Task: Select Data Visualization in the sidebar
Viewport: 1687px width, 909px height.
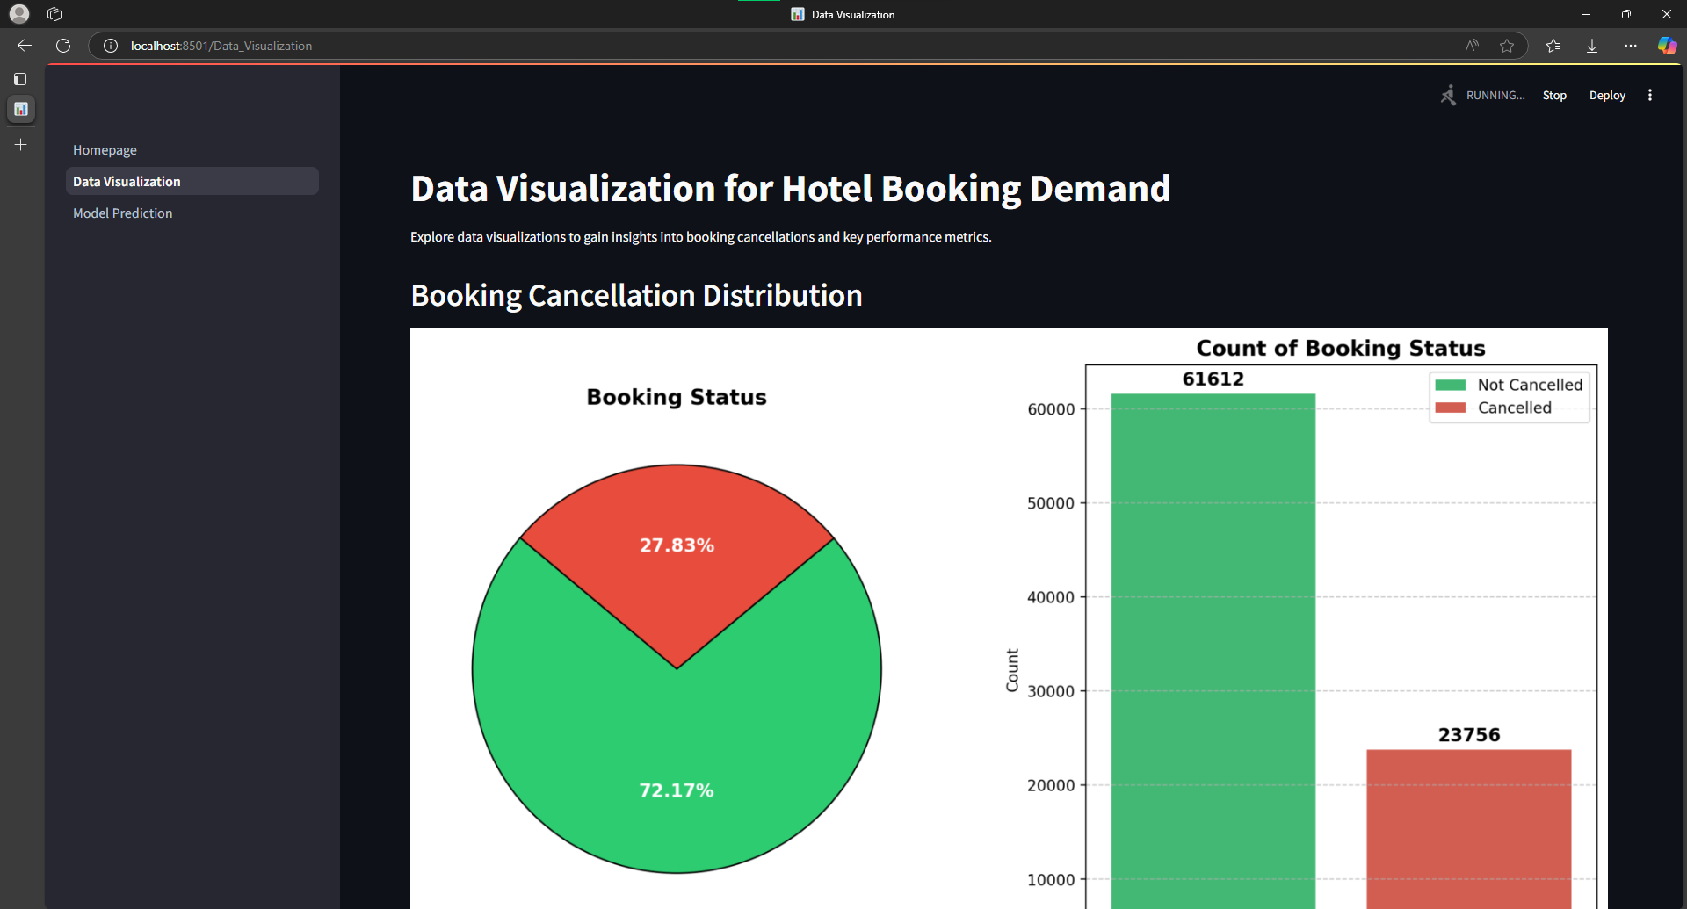Action: tap(192, 181)
